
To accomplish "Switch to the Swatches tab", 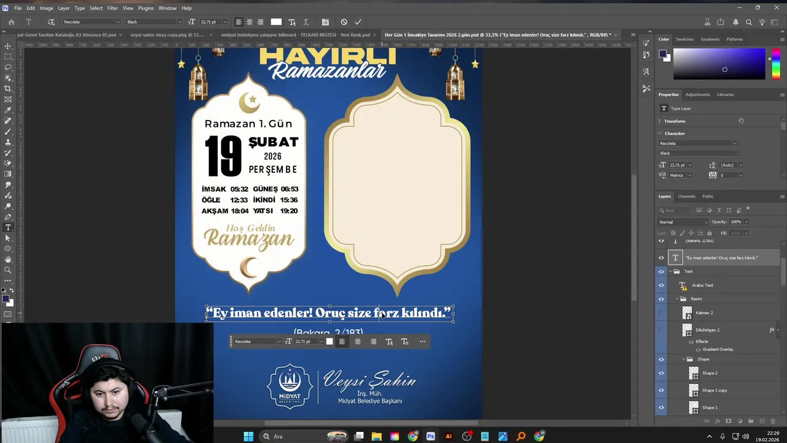I will point(684,39).
